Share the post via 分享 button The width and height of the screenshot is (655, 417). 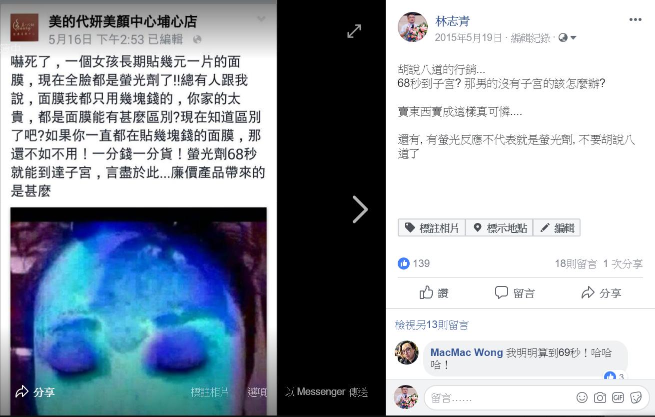click(x=602, y=293)
